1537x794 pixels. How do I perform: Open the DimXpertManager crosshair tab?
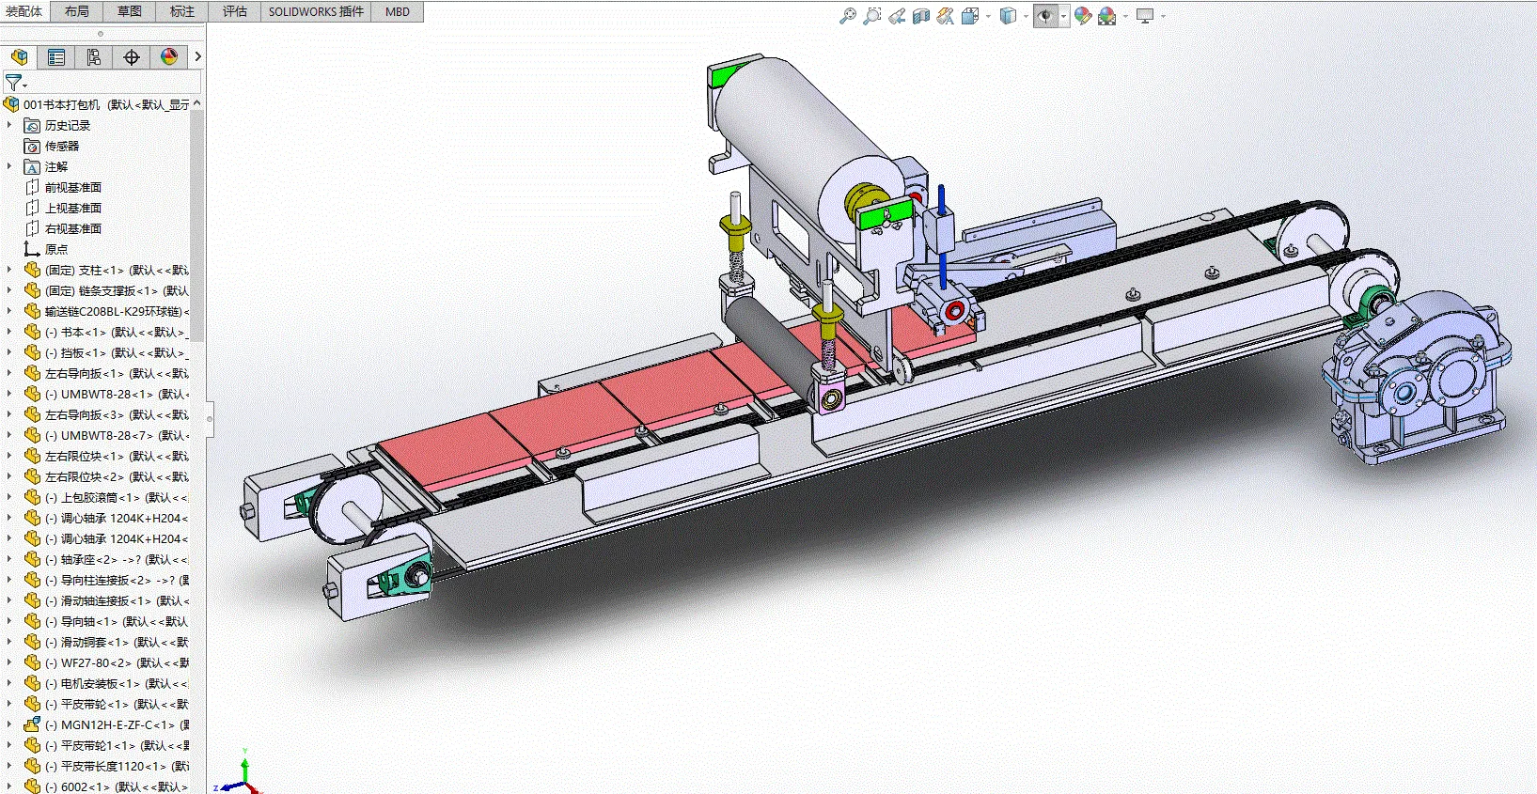pyautogui.click(x=132, y=57)
